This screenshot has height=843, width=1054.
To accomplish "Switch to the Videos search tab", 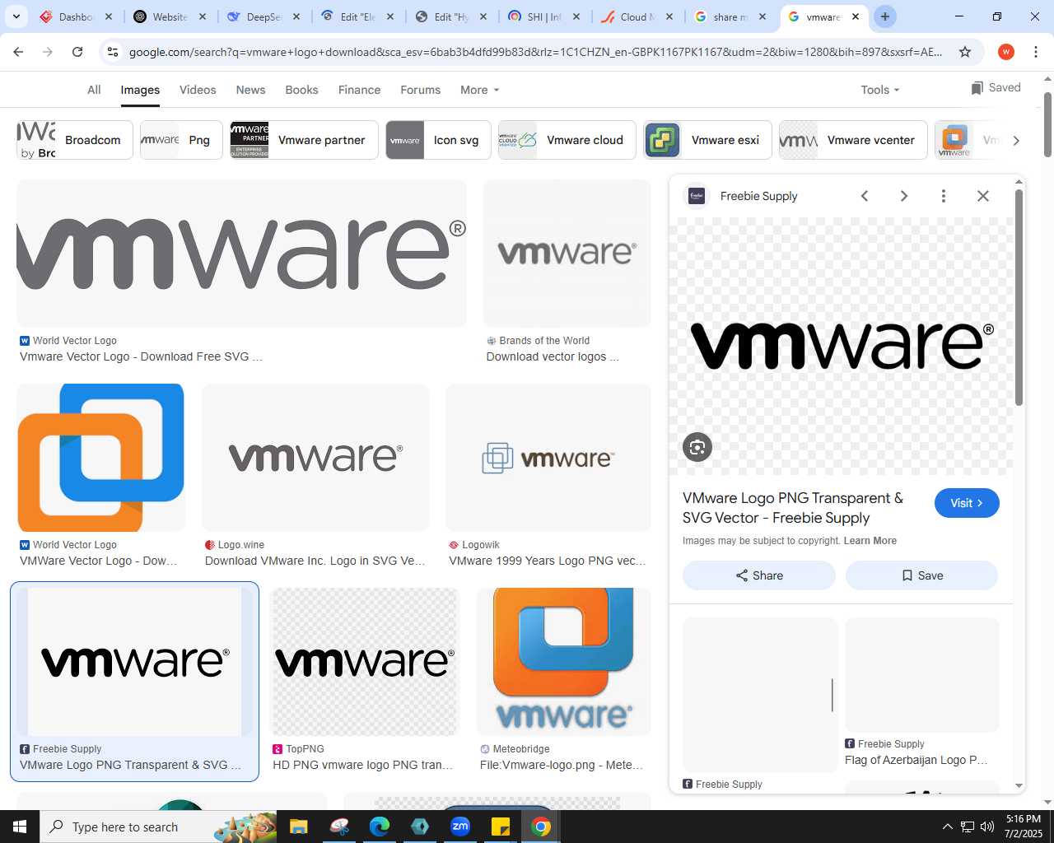I will 198,90.
